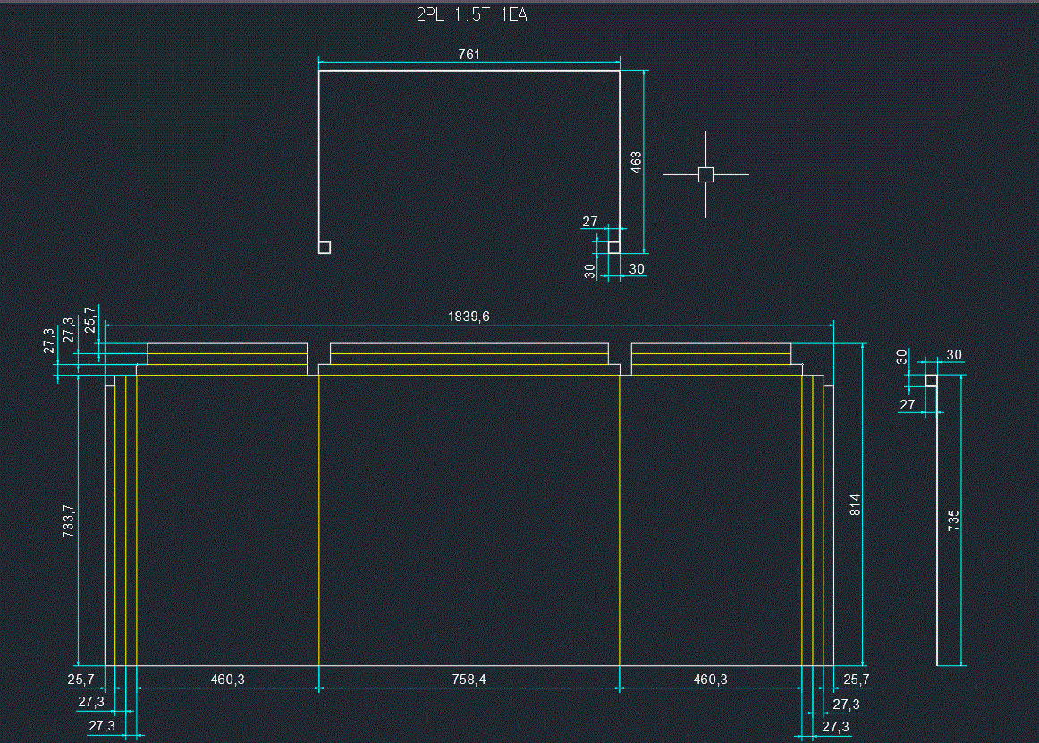Pick the small square at profile's lower-right end
The image size is (1039, 743).
614,247
